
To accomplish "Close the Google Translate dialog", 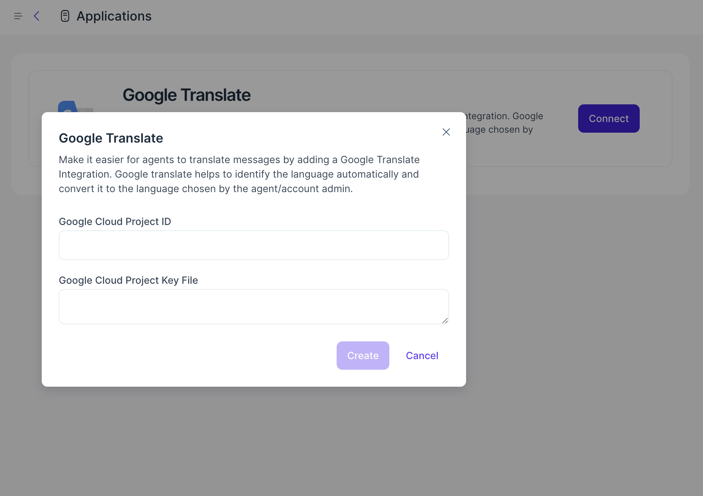I will 446,132.
